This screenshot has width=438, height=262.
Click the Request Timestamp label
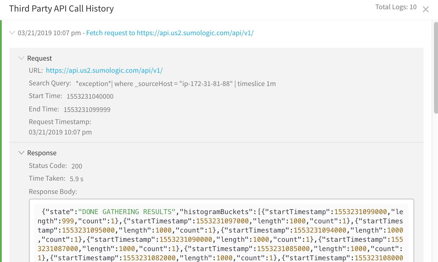pos(60,122)
